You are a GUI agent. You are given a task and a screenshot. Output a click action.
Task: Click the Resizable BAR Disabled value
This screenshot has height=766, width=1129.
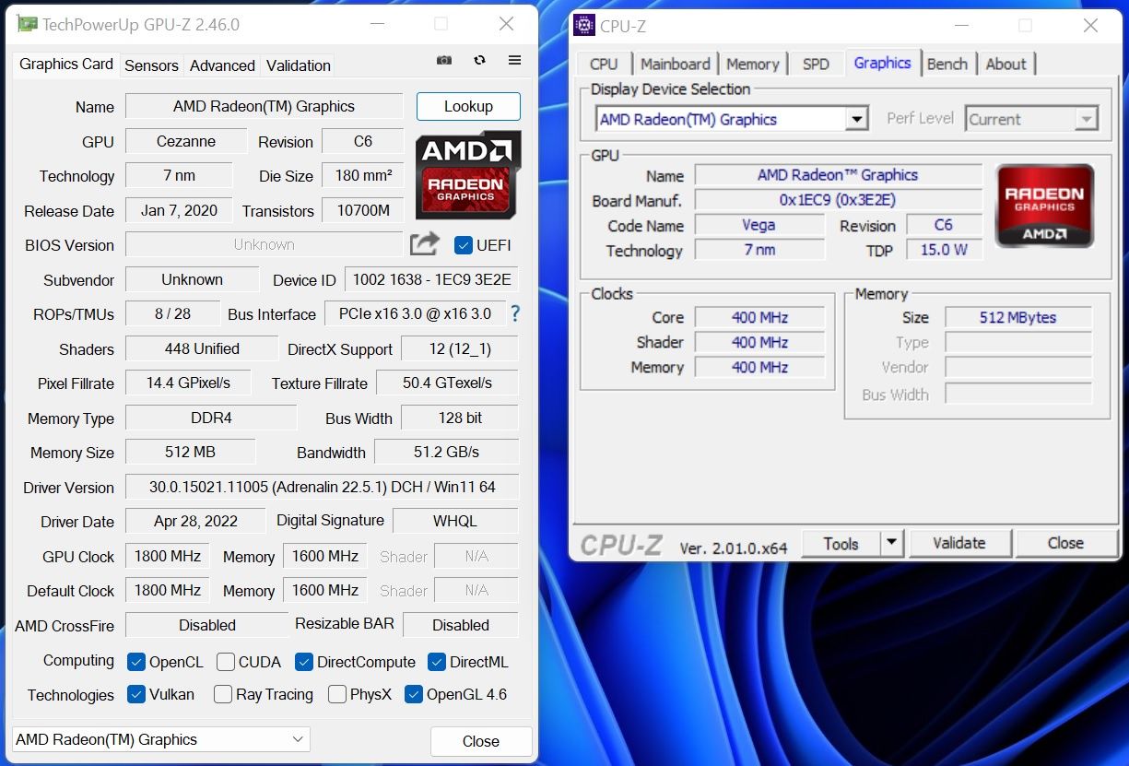[x=461, y=625]
